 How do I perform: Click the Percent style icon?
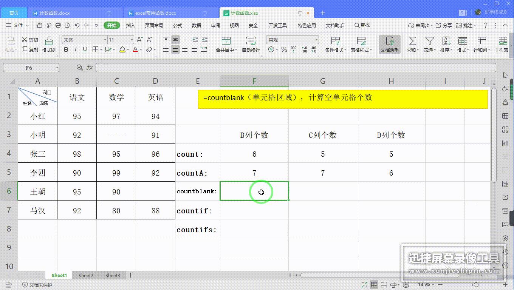click(284, 49)
